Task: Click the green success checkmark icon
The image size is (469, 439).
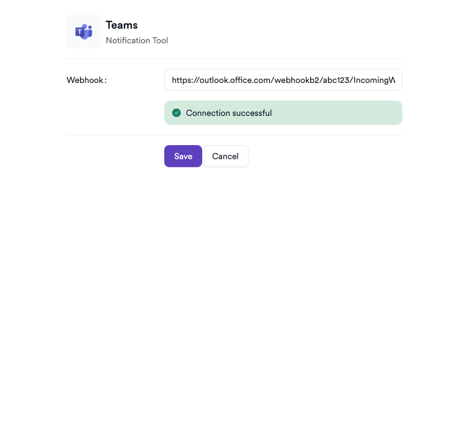Action: click(176, 113)
